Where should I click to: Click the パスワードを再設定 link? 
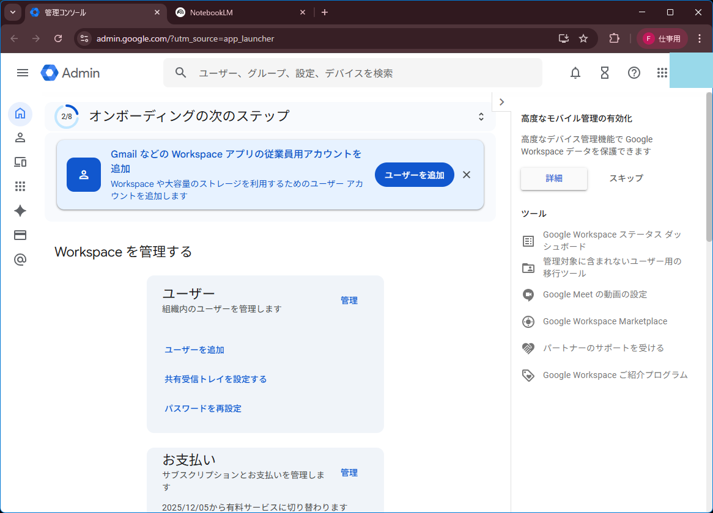coord(203,409)
